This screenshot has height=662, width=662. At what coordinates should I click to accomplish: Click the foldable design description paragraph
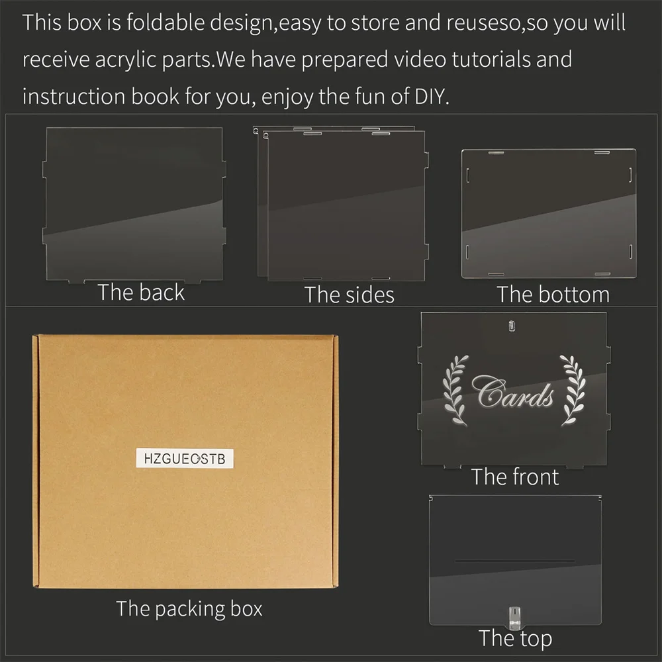pyautogui.click(x=324, y=59)
